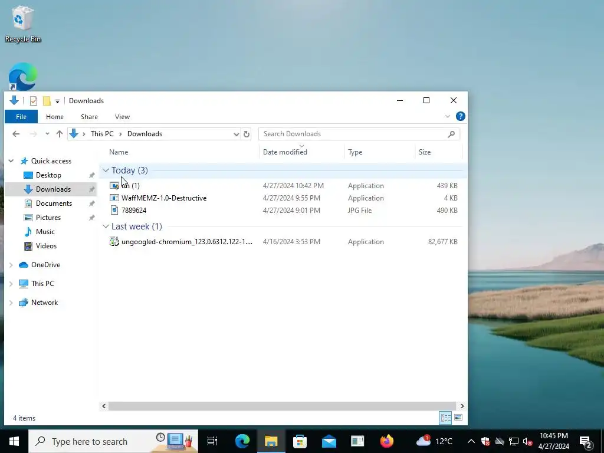
Task: Collapse the 'Today (3)' group
Action: click(x=106, y=170)
